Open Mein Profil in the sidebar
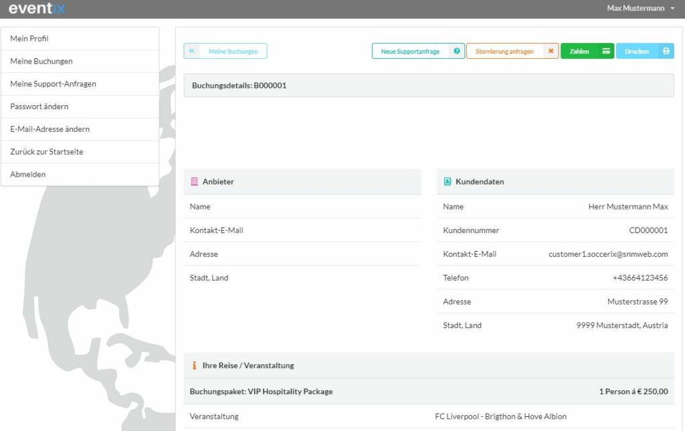This screenshot has width=685, height=431. tap(29, 39)
